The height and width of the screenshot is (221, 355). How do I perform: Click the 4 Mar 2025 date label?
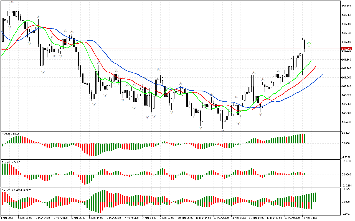[7, 218]
